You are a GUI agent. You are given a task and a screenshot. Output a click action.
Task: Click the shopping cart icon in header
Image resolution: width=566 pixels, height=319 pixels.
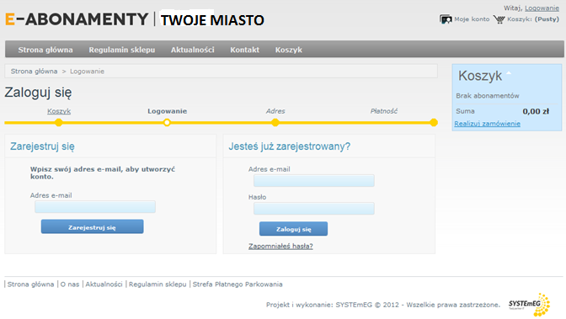pos(499,19)
